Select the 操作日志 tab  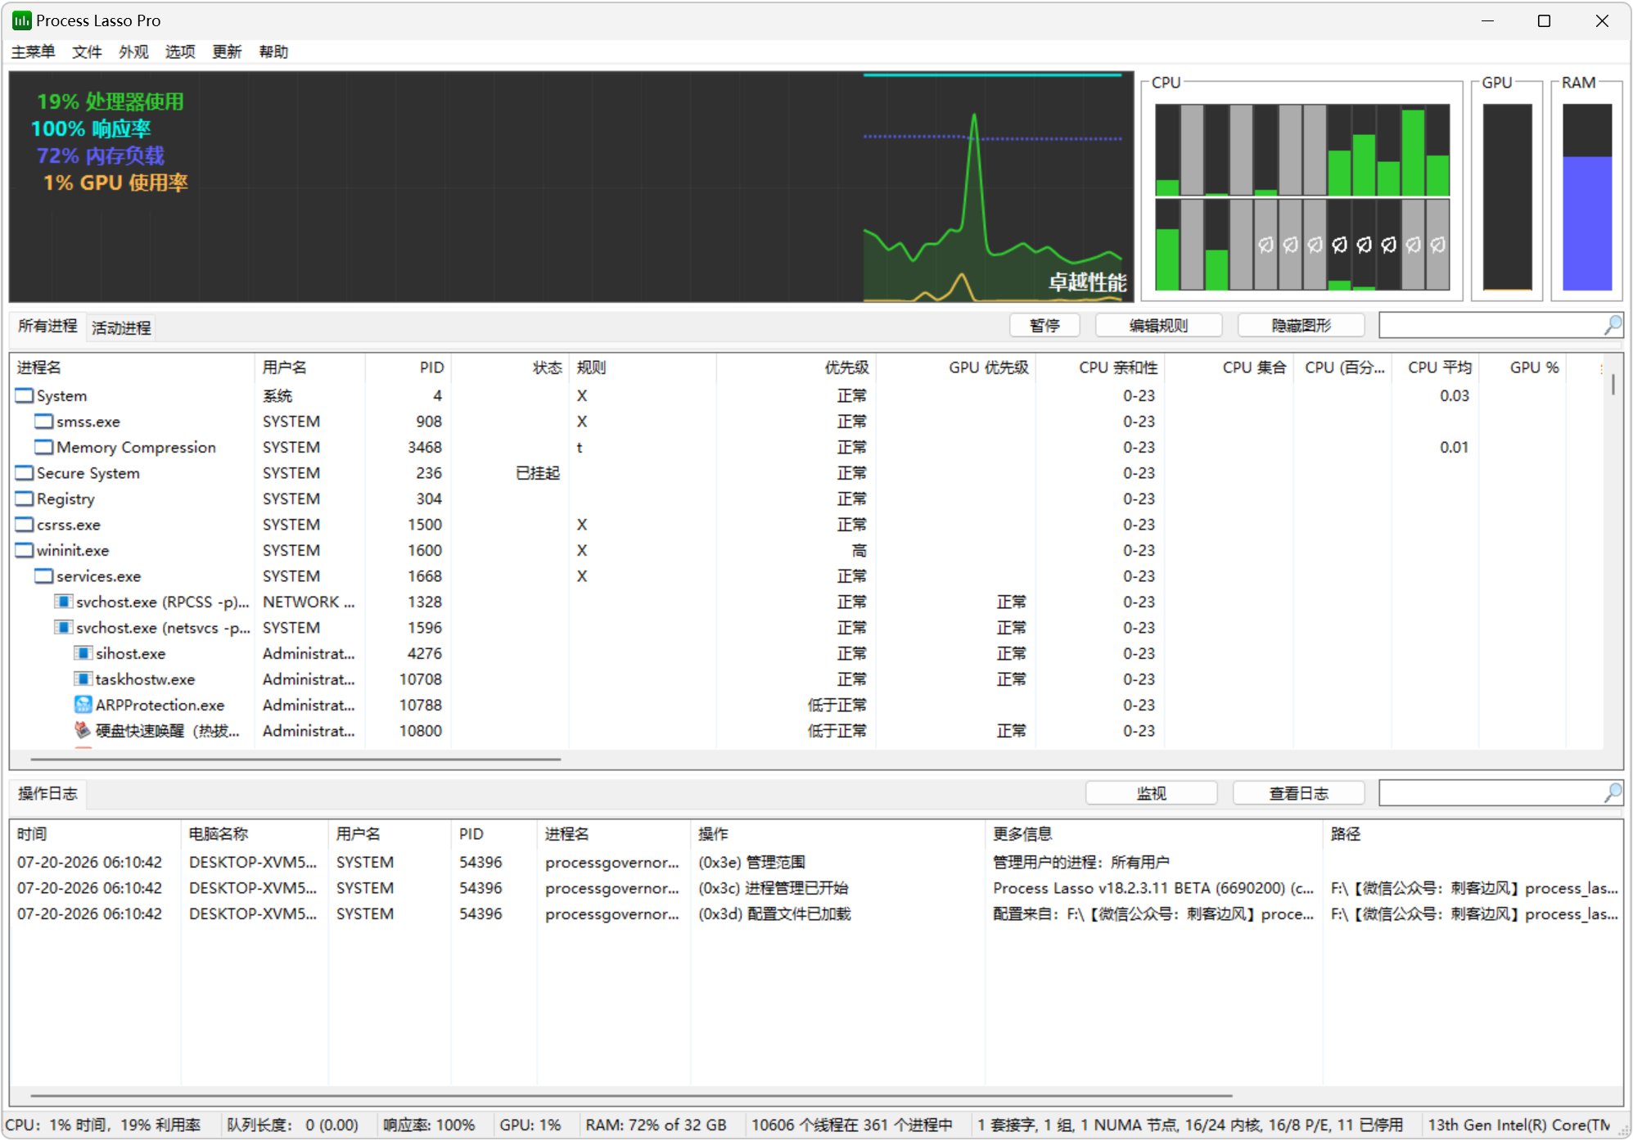click(x=48, y=794)
